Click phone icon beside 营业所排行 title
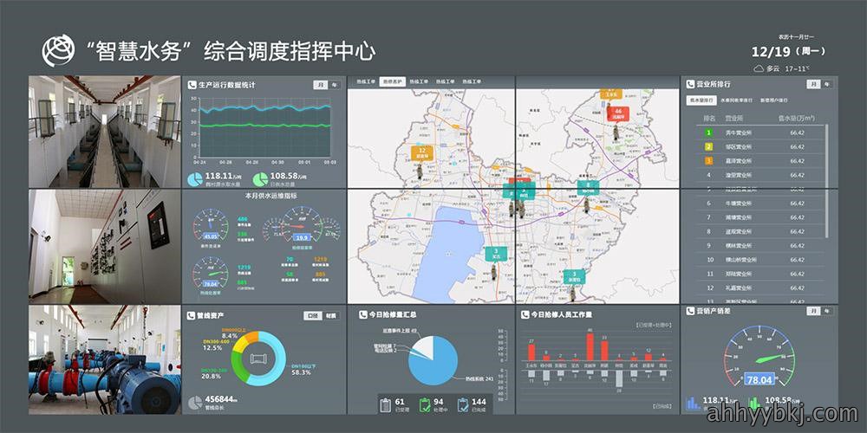The width and height of the screenshot is (867, 433). 691,85
